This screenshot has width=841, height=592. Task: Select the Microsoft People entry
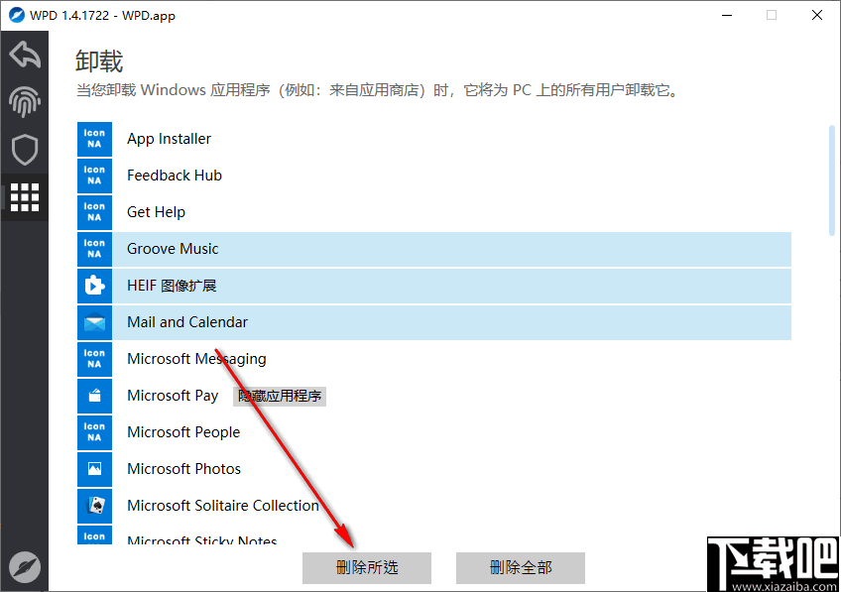point(434,432)
